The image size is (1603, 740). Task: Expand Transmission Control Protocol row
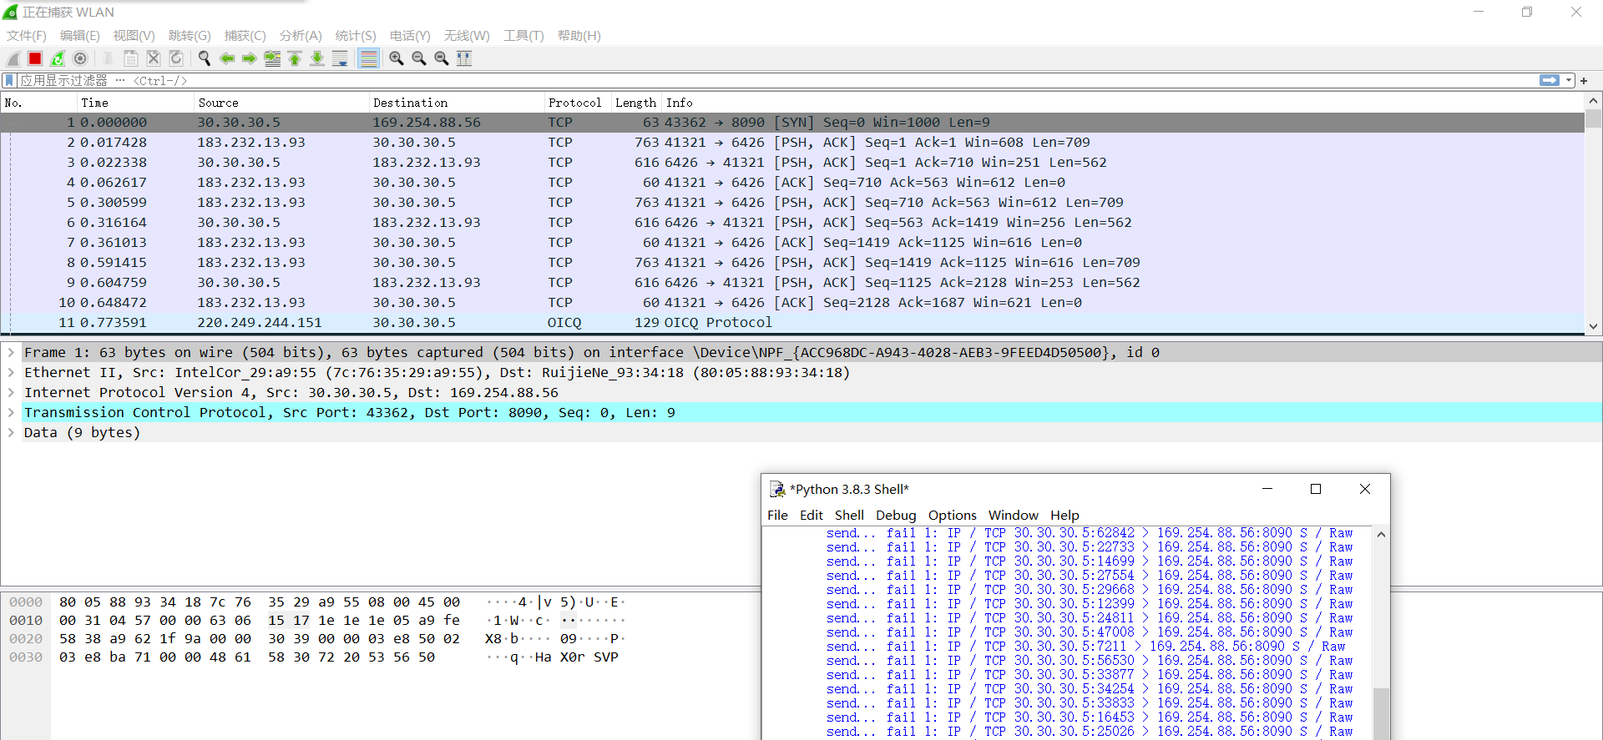[11, 412]
